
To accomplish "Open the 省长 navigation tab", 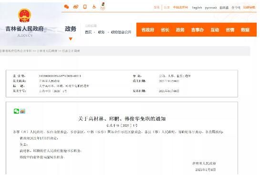I will (165, 30).
